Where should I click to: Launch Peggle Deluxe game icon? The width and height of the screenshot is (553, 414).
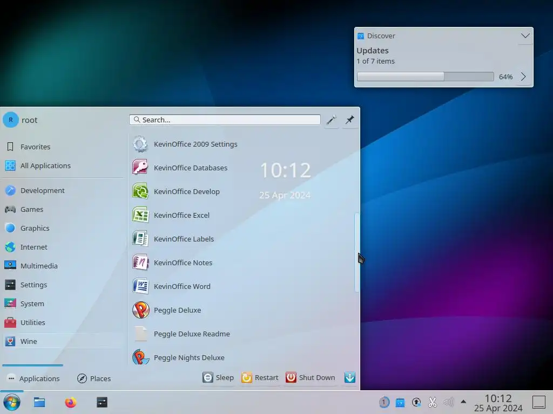(x=140, y=310)
